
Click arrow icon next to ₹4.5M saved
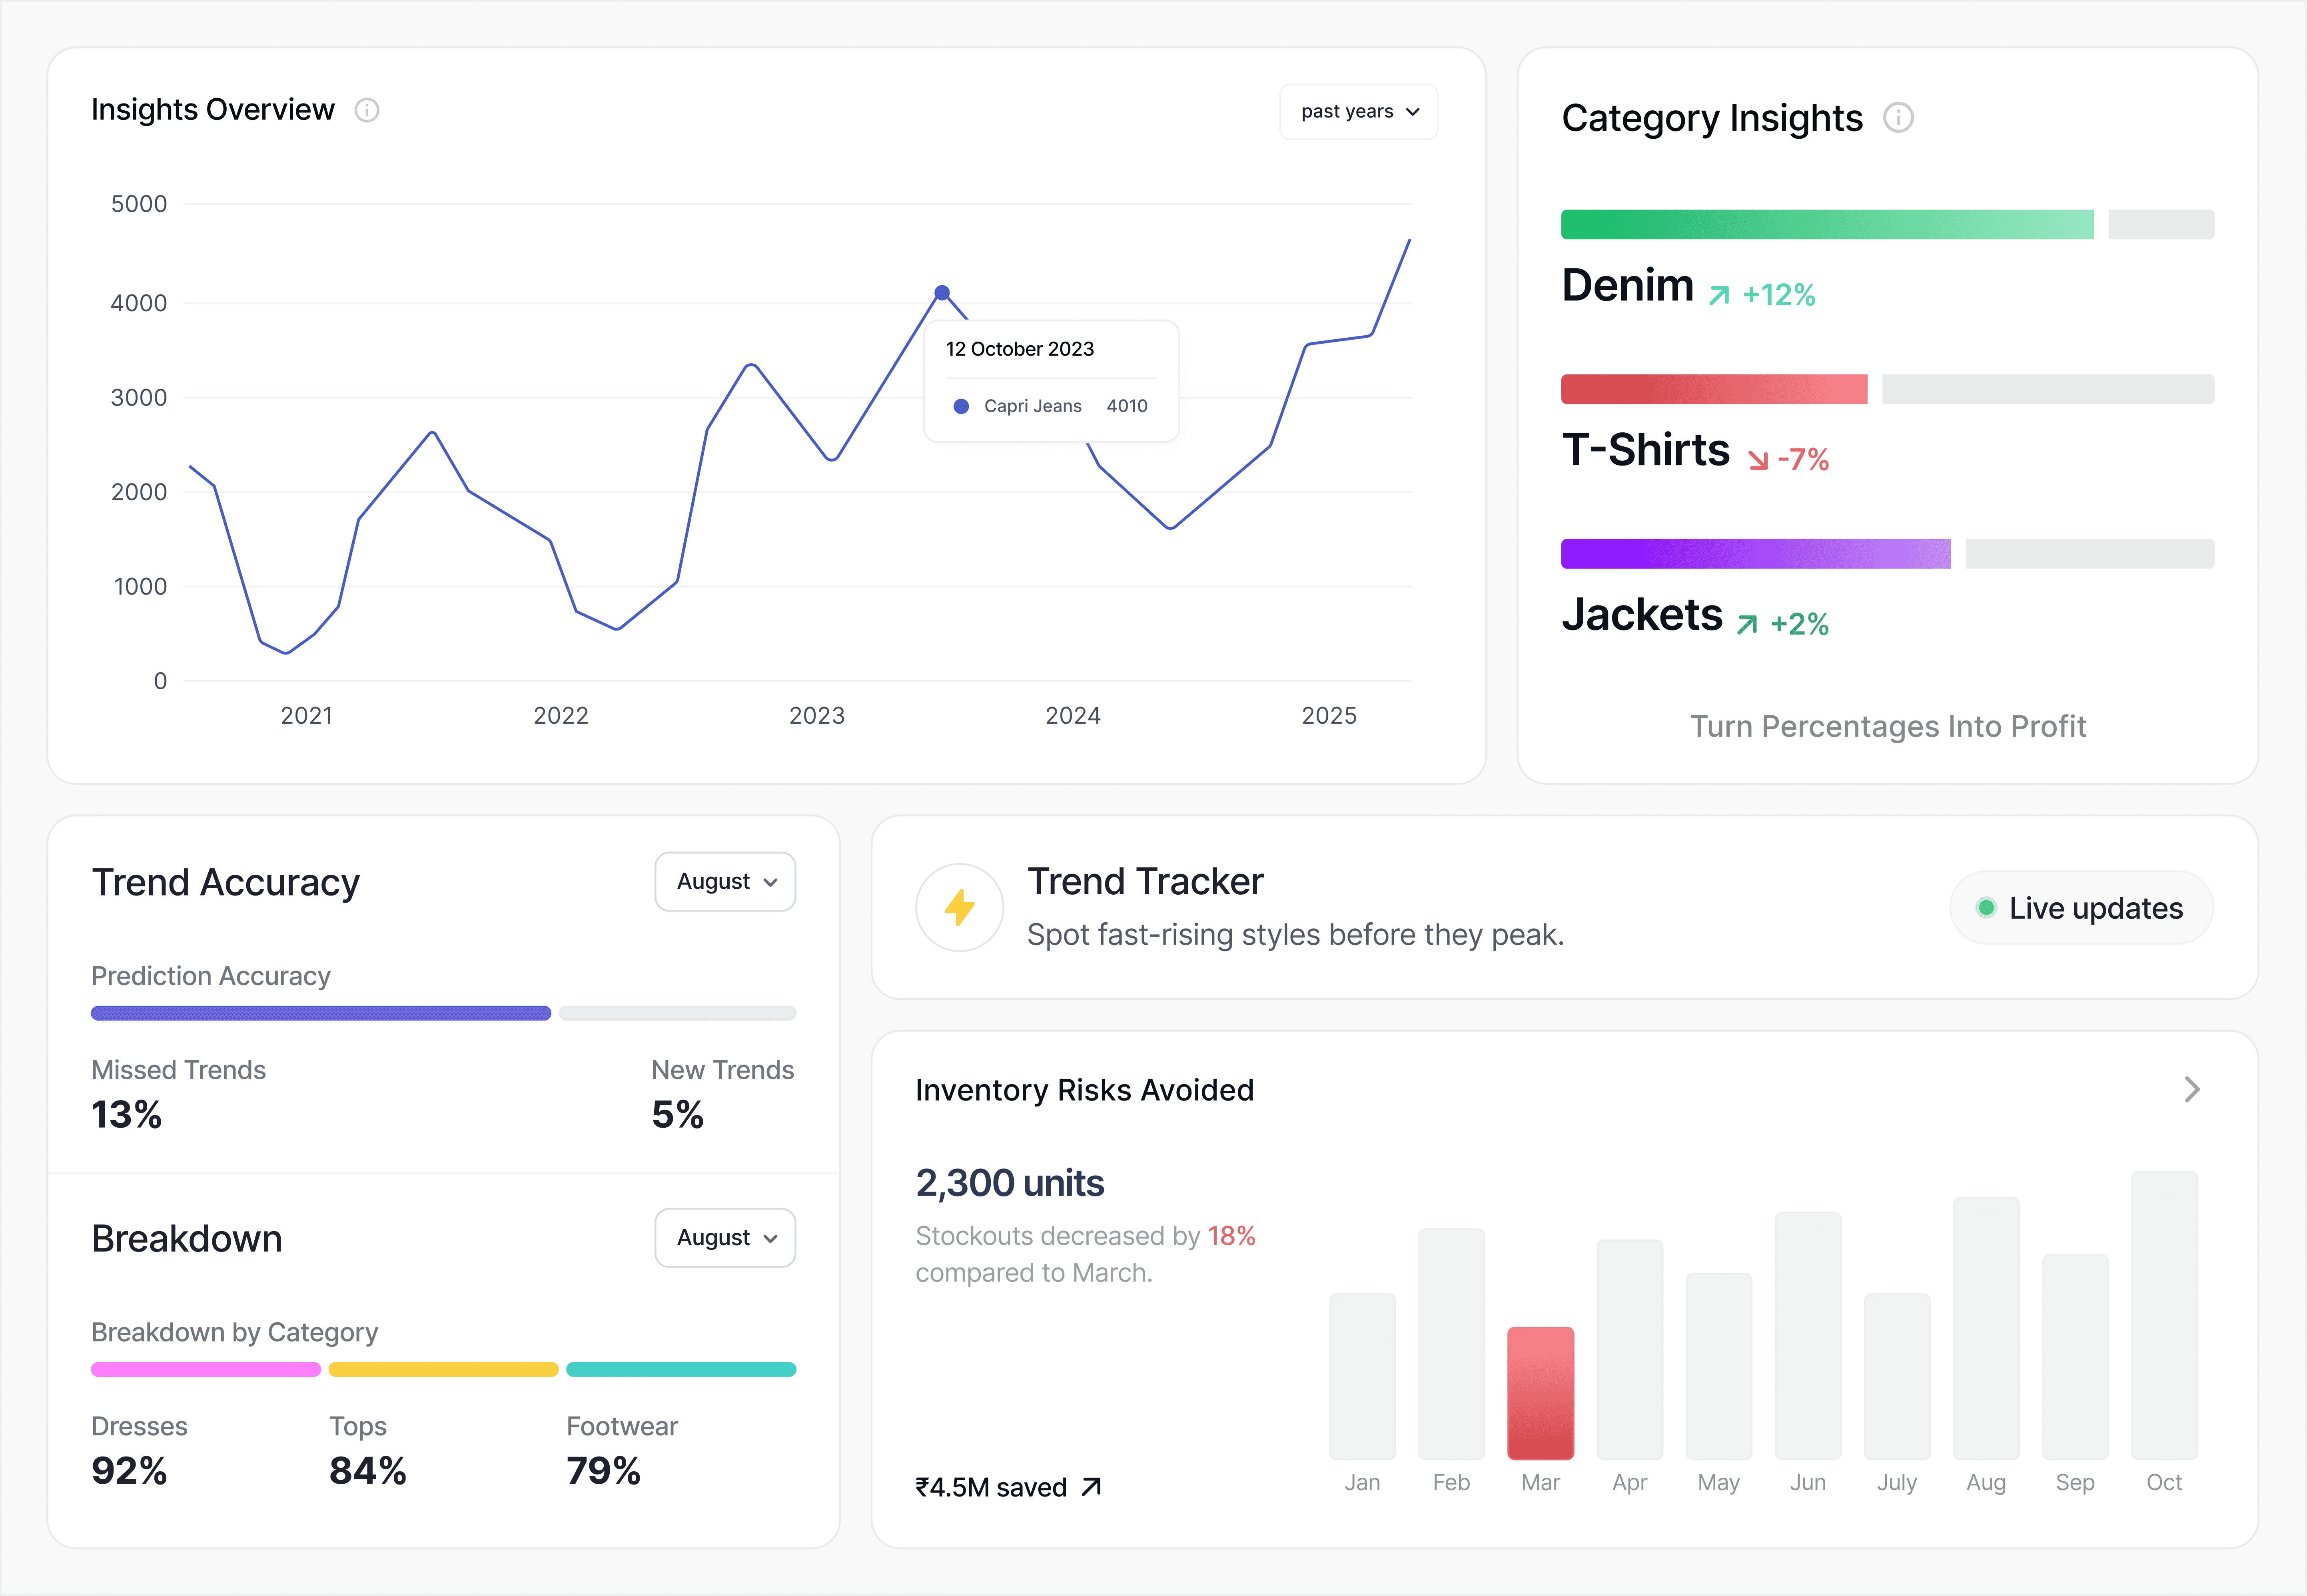click(1092, 1487)
